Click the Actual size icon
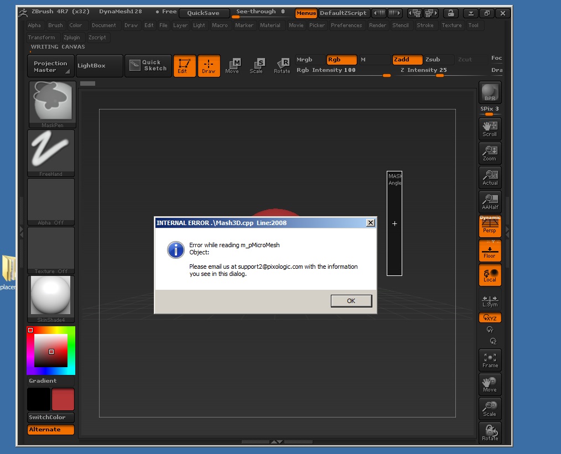Viewport: 561px width, 454px height. click(x=490, y=178)
